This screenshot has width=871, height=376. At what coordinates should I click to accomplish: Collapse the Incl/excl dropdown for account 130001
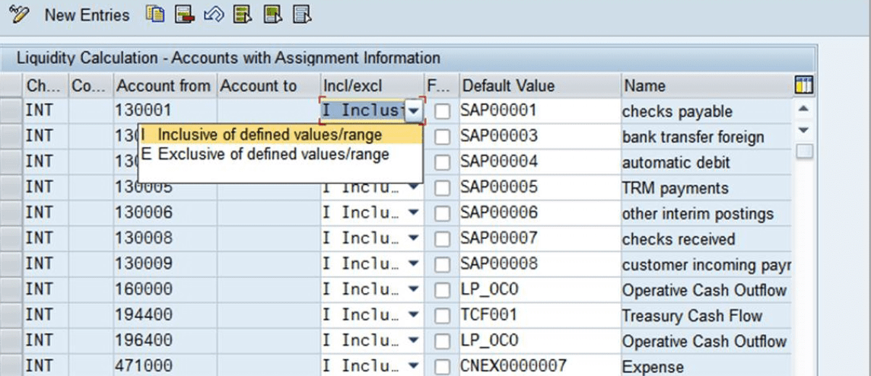[x=413, y=111]
